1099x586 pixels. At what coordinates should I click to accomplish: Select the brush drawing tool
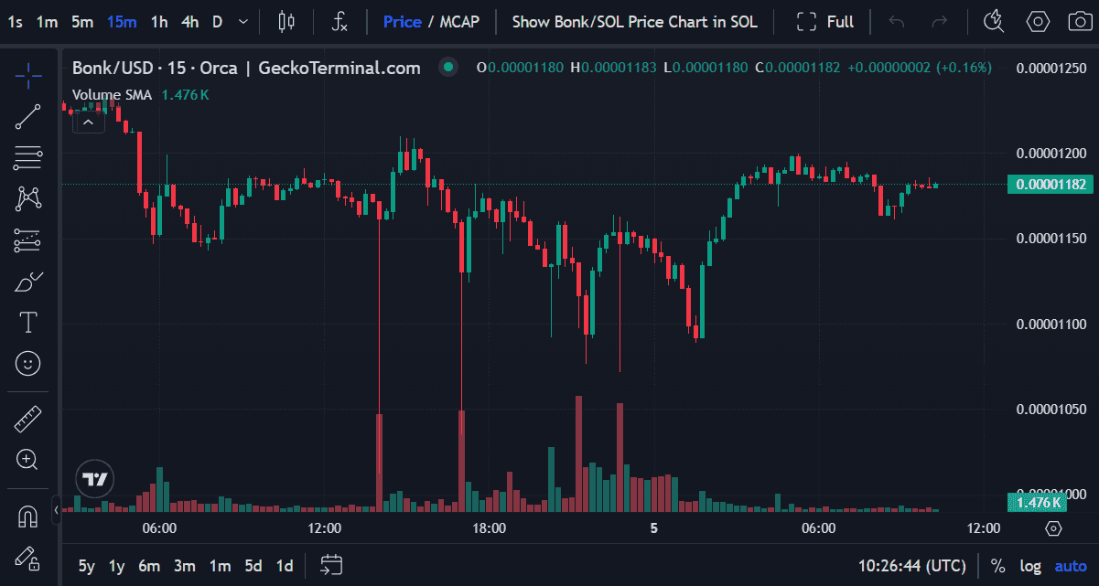tap(28, 282)
